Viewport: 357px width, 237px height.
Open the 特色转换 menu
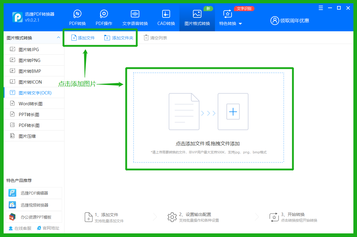[230, 17]
